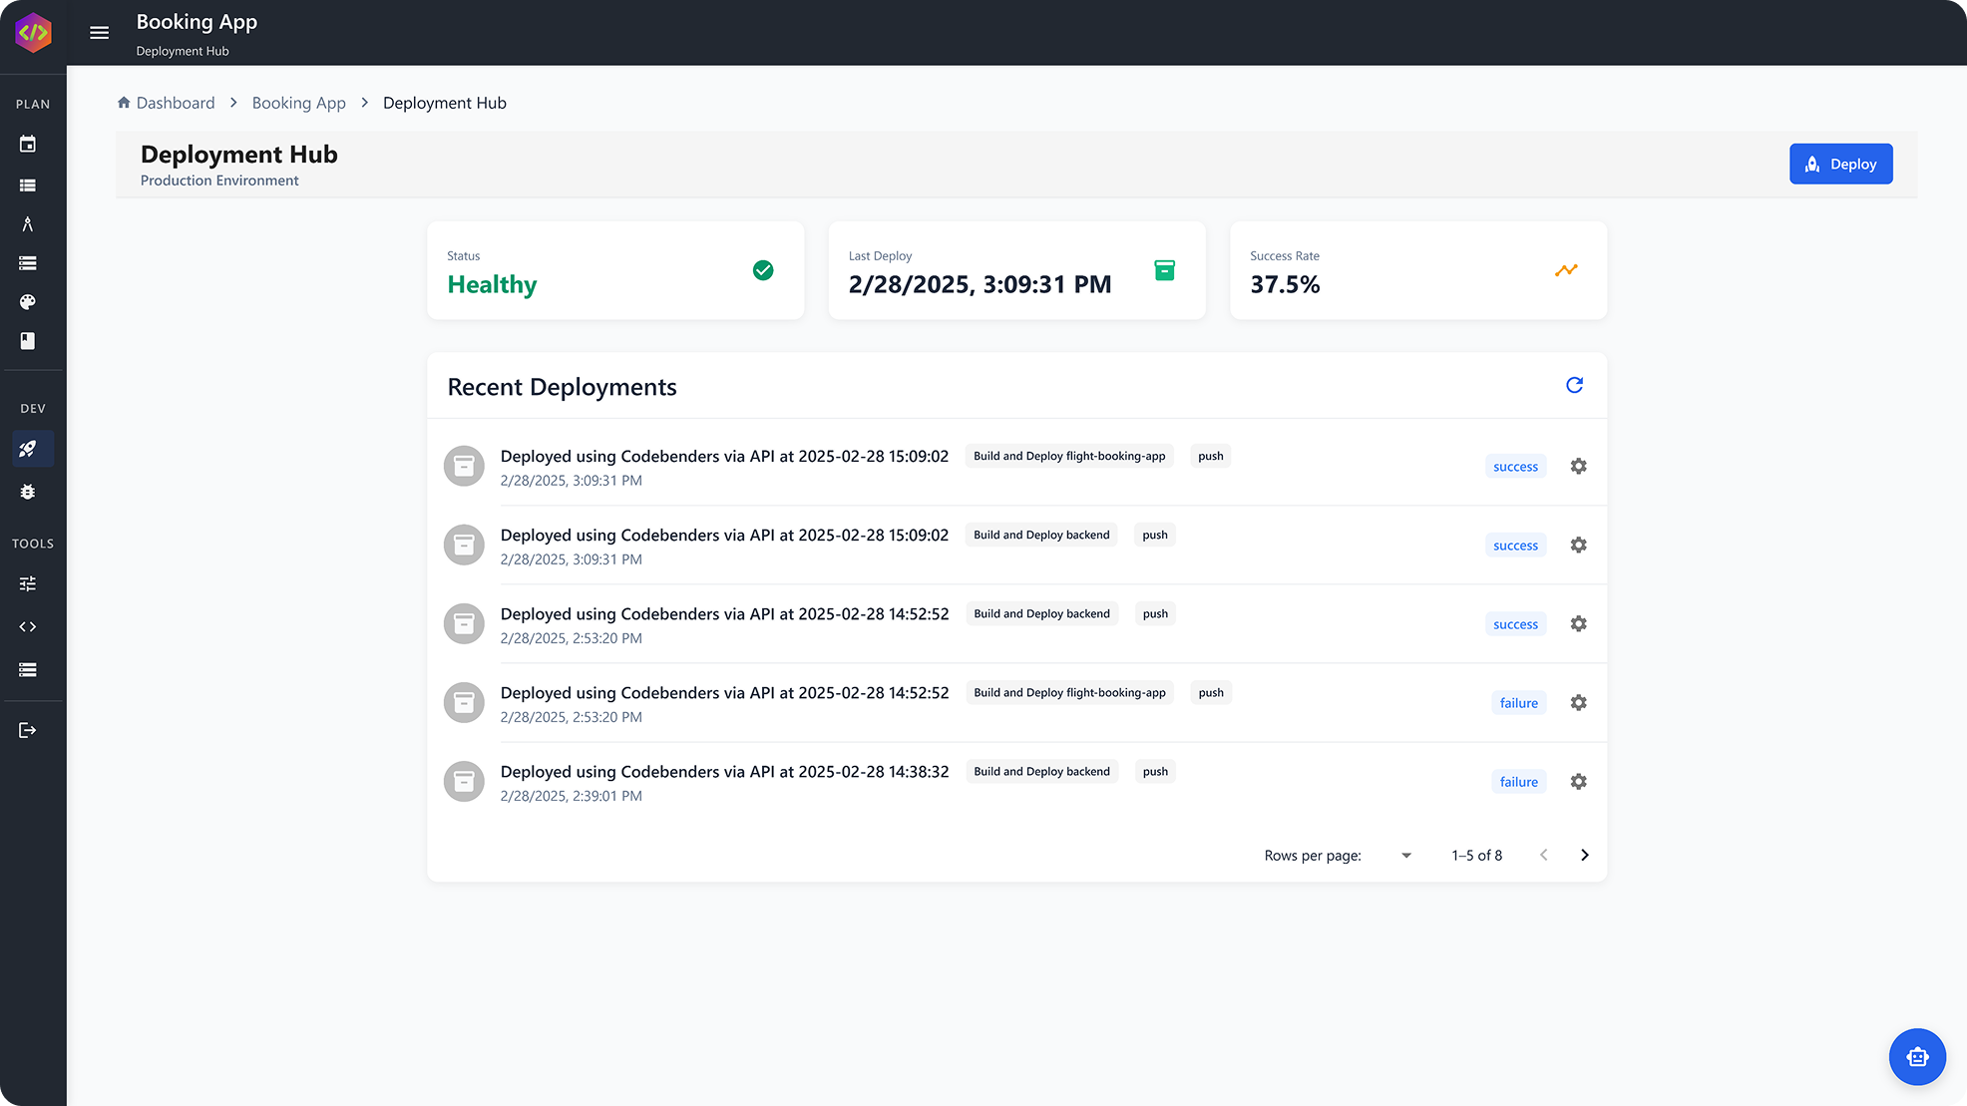Click 'Build and Deploy backend' tag on 14:52:52 row
Viewport: 1967px width, 1106px height.
coord(1041,613)
